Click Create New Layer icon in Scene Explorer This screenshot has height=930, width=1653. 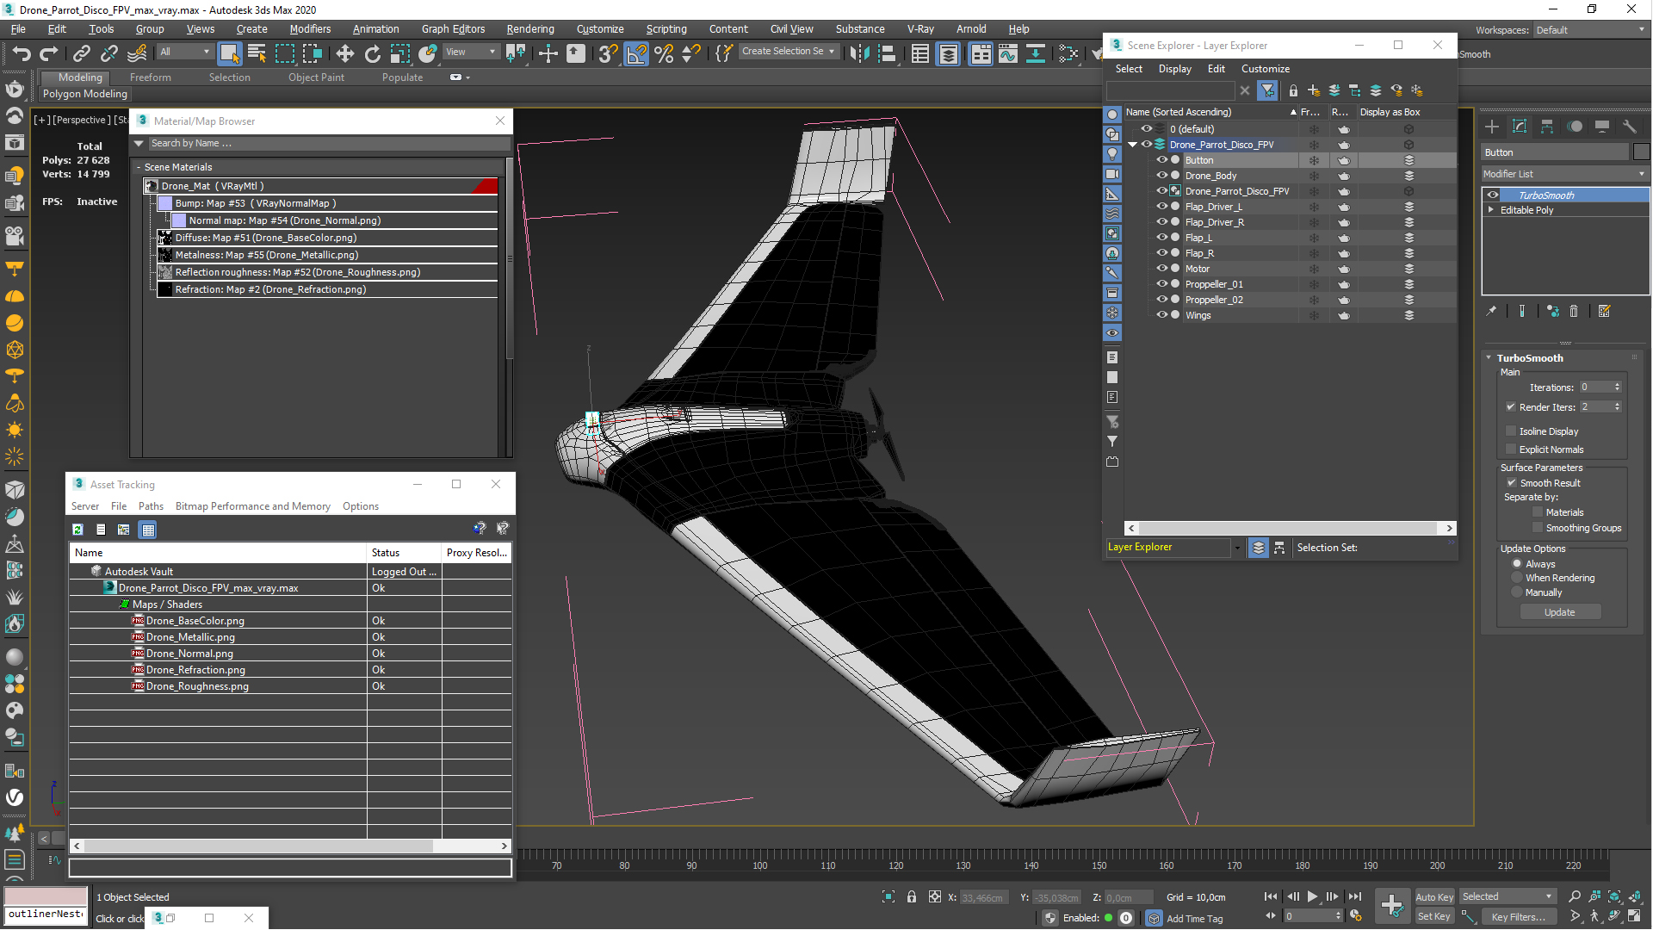coord(1314,90)
